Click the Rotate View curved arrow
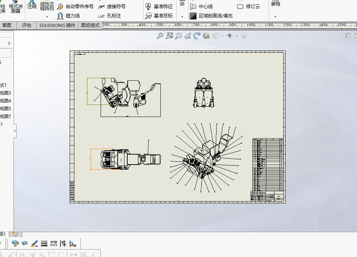Image resolution: width=357 pixels, height=257 pixels. (197, 36)
